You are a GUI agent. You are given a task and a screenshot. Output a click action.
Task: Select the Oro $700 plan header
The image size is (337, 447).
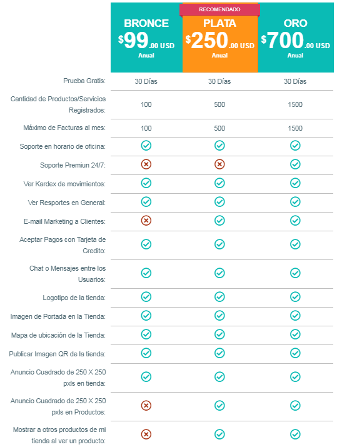tap(296, 38)
